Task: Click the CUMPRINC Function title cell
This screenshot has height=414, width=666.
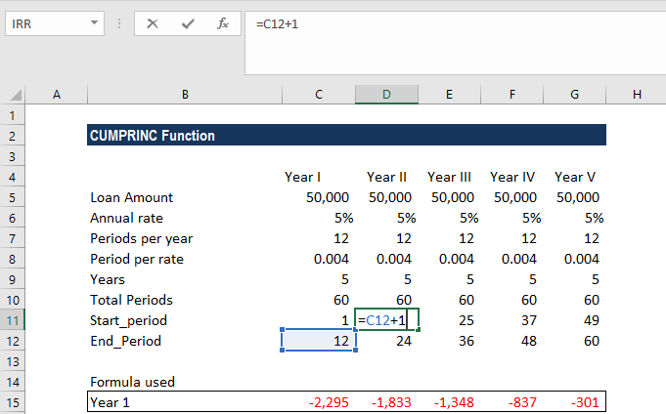Action: 346,136
